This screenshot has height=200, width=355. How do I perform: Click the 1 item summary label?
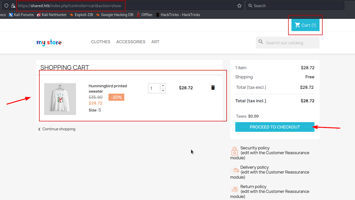241,68
